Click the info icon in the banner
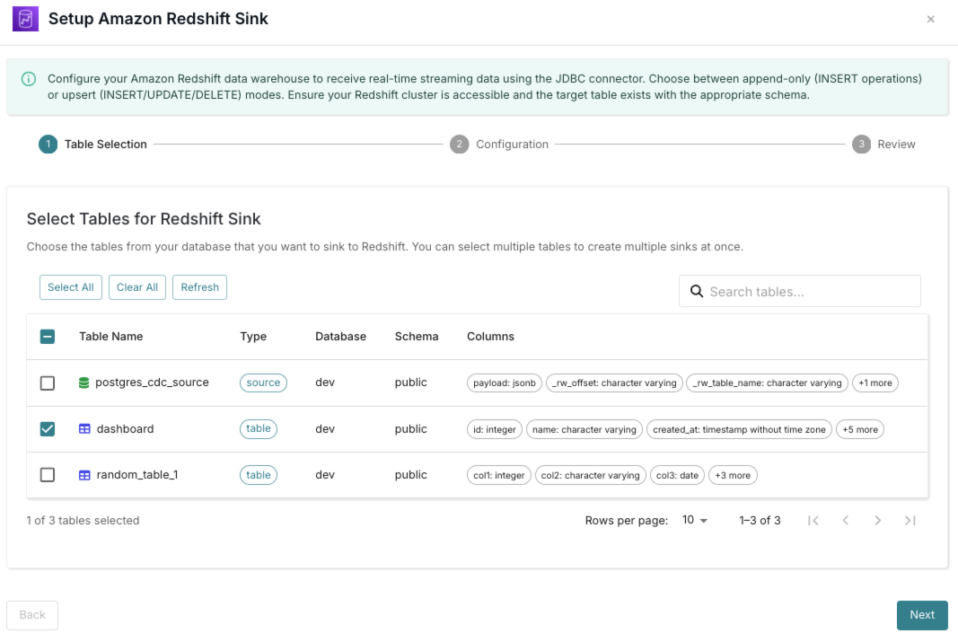 (29, 79)
